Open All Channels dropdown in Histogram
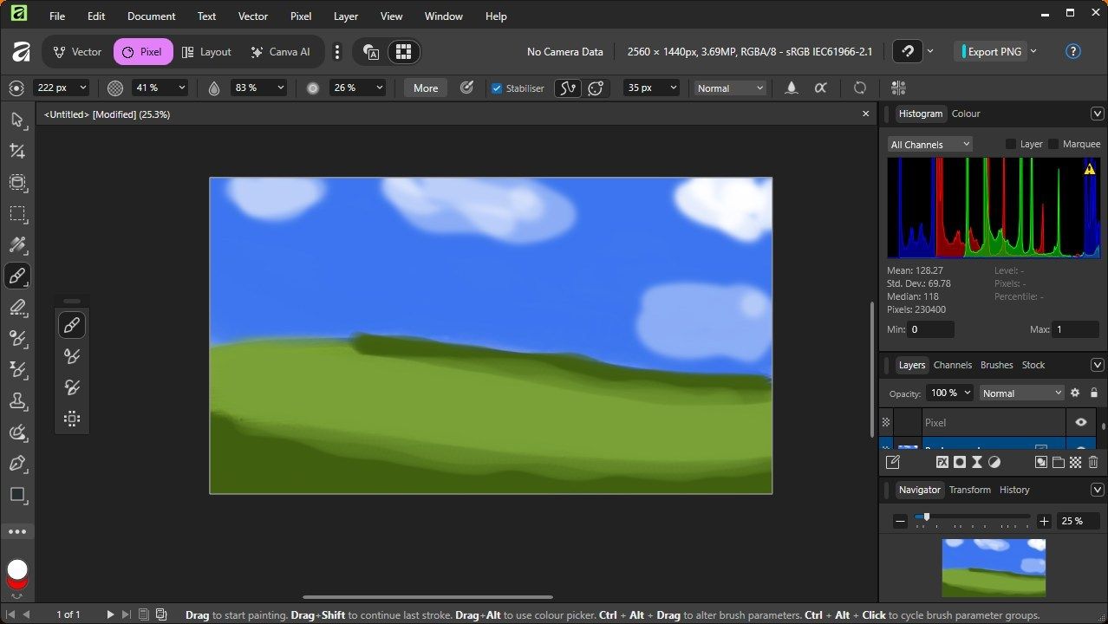1108x624 pixels. [929, 145]
